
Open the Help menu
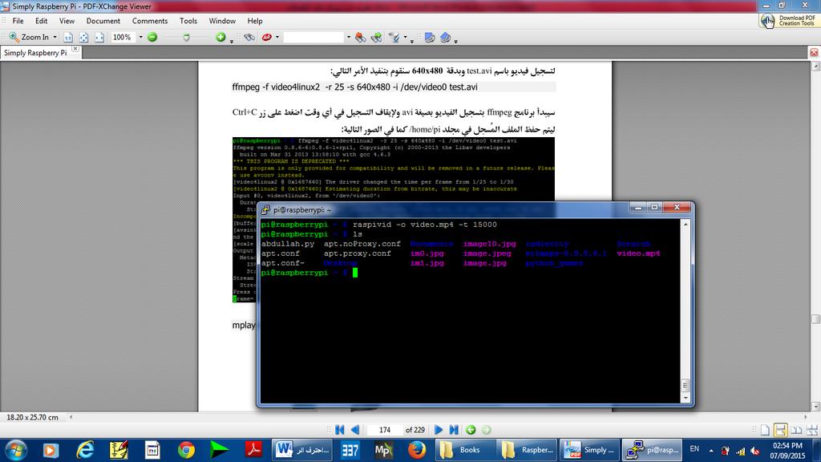point(255,21)
